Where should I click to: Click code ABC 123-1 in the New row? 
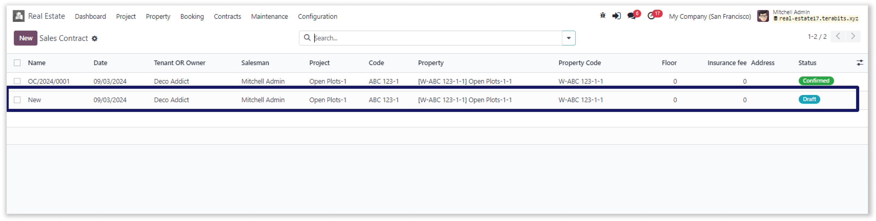[x=384, y=100]
